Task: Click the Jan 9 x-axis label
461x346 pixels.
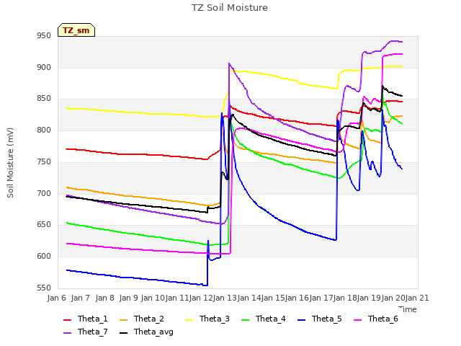Action: pyautogui.click(x=129, y=298)
